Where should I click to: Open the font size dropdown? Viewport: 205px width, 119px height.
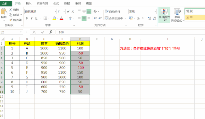pos(64,11)
